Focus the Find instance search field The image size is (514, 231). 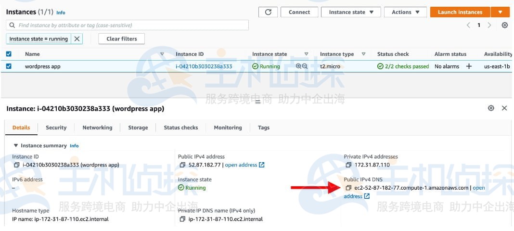pos(127,25)
